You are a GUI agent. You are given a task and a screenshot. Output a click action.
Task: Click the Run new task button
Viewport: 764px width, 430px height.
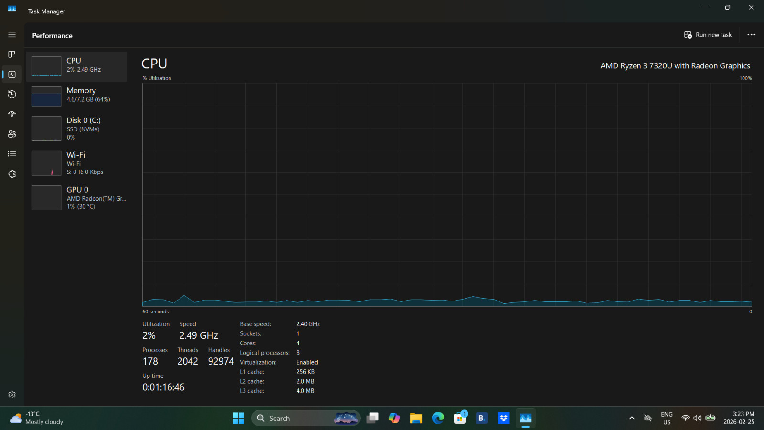coord(708,35)
